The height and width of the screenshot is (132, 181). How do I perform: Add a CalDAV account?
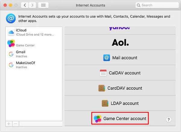click(120, 73)
